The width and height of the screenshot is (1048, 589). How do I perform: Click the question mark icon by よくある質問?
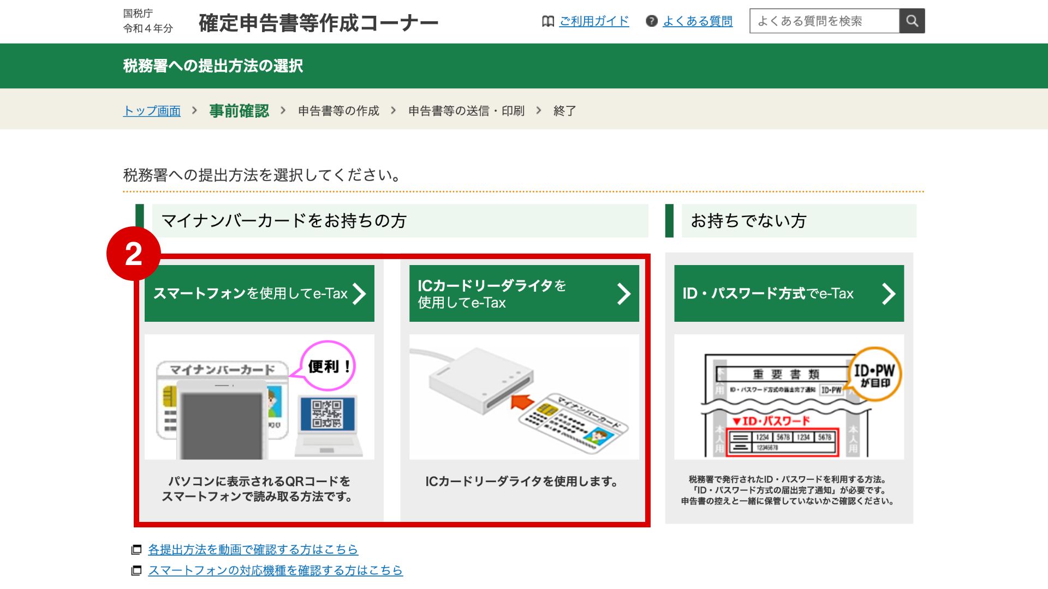[x=651, y=21]
